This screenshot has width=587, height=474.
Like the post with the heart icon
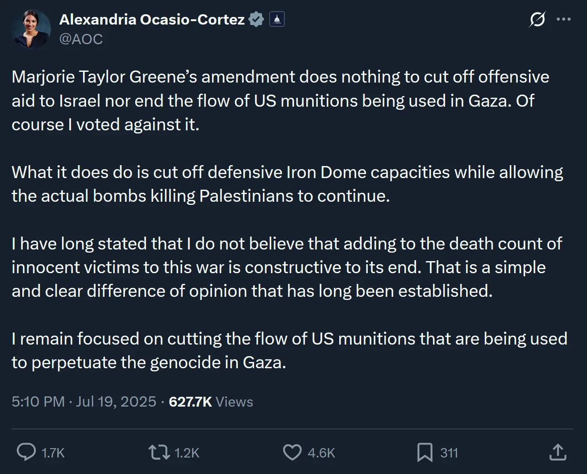point(292,452)
